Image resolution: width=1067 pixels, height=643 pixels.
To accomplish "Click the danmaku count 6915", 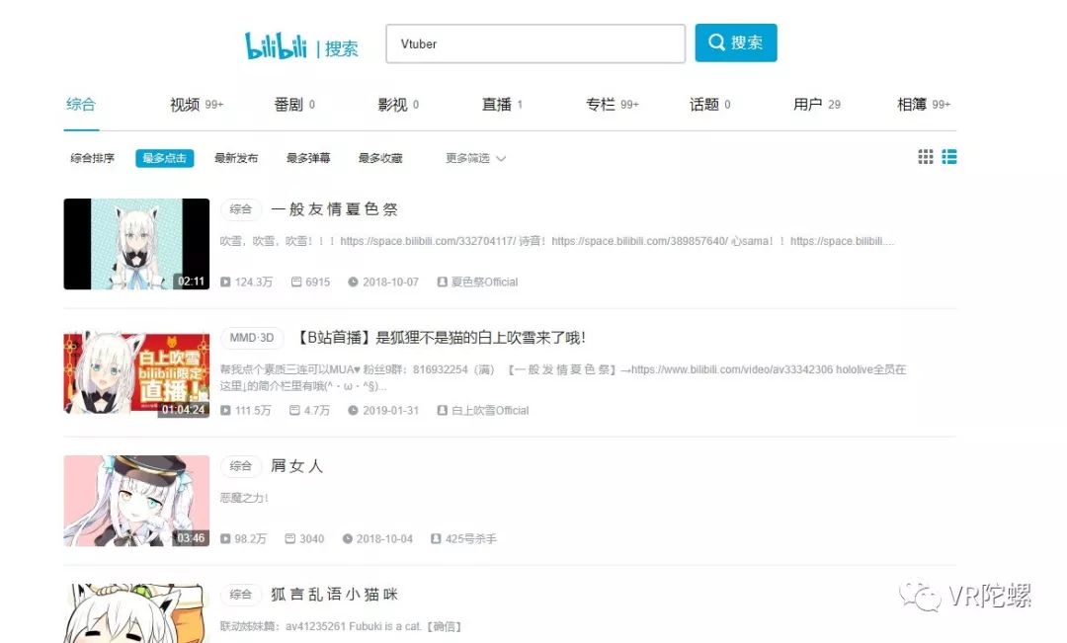I will (318, 281).
